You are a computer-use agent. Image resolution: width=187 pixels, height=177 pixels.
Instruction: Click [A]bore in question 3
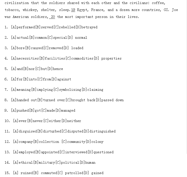[x=18, y=48]
